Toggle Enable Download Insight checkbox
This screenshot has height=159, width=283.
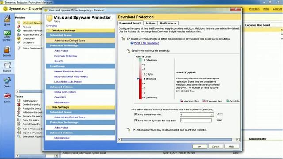(129, 38)
